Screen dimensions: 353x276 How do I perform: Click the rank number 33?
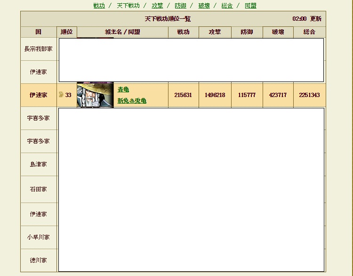pyautogui.click(x=68, y=95)
